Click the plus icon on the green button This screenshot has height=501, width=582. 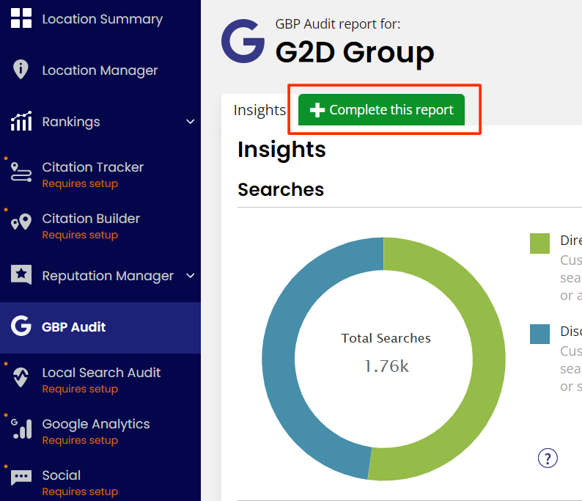(x=317, y=110)
